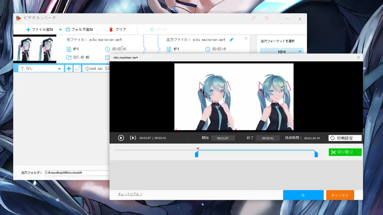Click the 持続時間 duration value 00:01:34.74
Viewport: 383px width, 215px height.
pyautogui.click(x=312, y=138)
